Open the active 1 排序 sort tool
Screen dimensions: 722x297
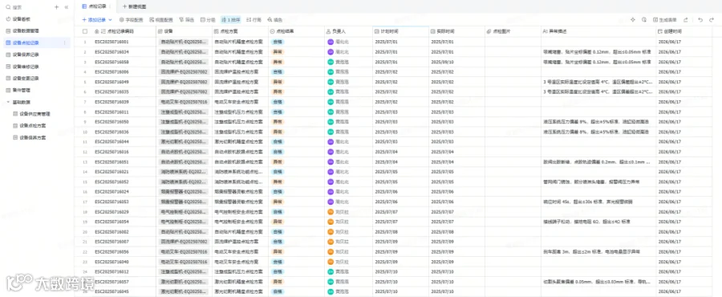(231, 20)
